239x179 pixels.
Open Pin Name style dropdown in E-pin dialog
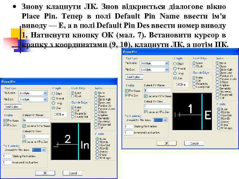click(x=167, y=63)
